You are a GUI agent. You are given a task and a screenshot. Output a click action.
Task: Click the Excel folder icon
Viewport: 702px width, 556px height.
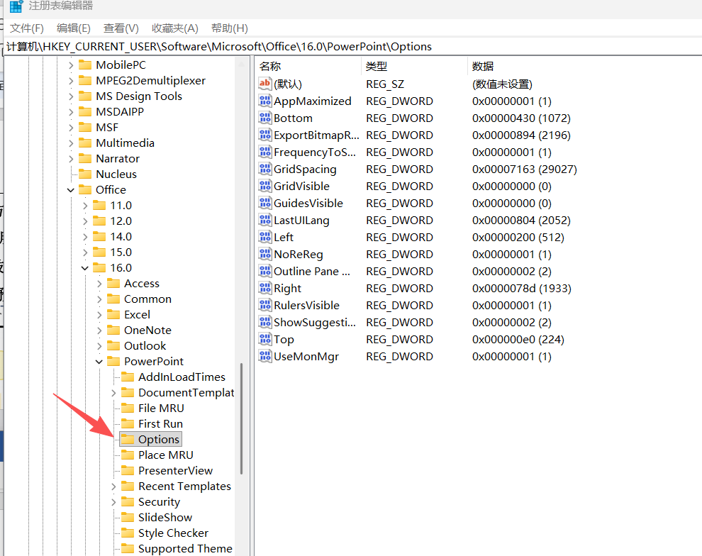point(113,315)
